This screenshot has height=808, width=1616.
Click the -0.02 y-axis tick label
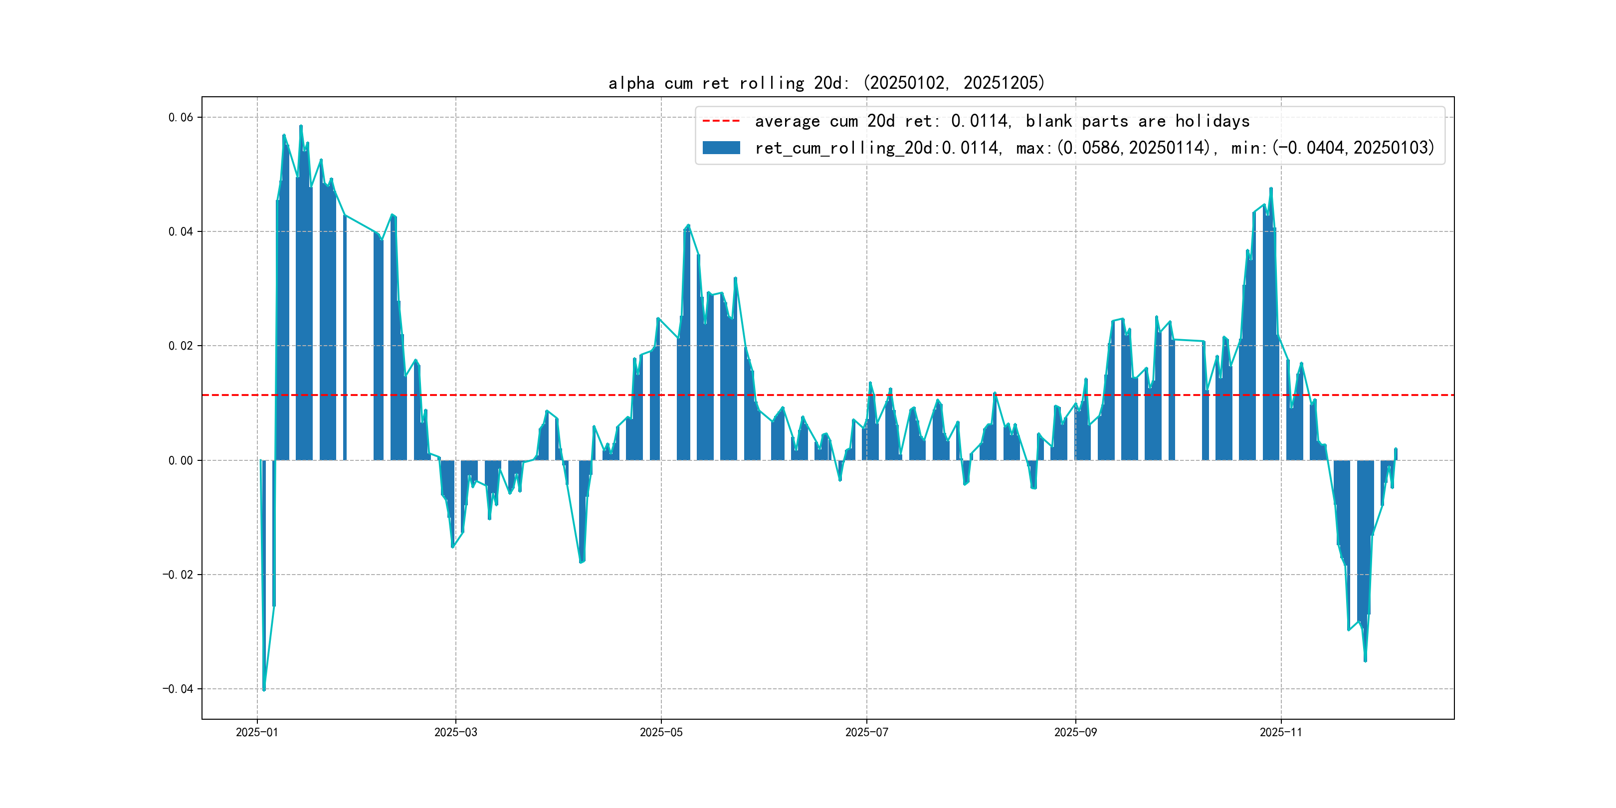[x=178, y=575]
